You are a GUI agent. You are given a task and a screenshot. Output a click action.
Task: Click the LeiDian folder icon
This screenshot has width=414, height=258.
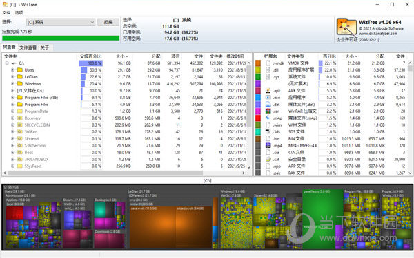[x=20, y=77]
